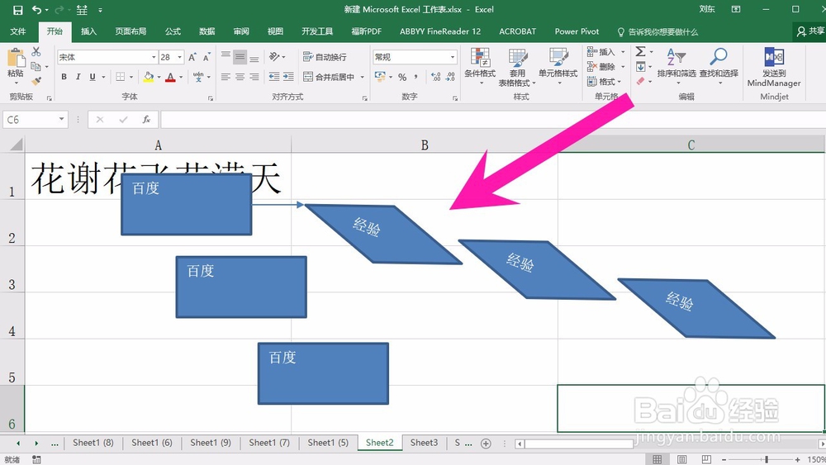
Task: Toggle left text alignment
Action: (225, 77)
